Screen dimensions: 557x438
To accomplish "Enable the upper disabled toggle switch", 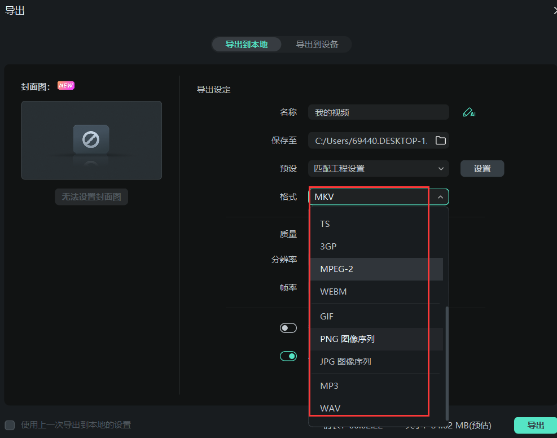I will click(288, 328).
